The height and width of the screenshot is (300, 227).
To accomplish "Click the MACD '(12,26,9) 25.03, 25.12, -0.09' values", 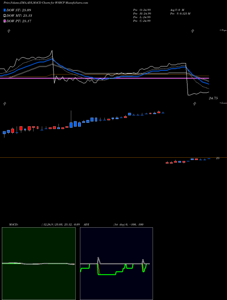I will 60,225.
